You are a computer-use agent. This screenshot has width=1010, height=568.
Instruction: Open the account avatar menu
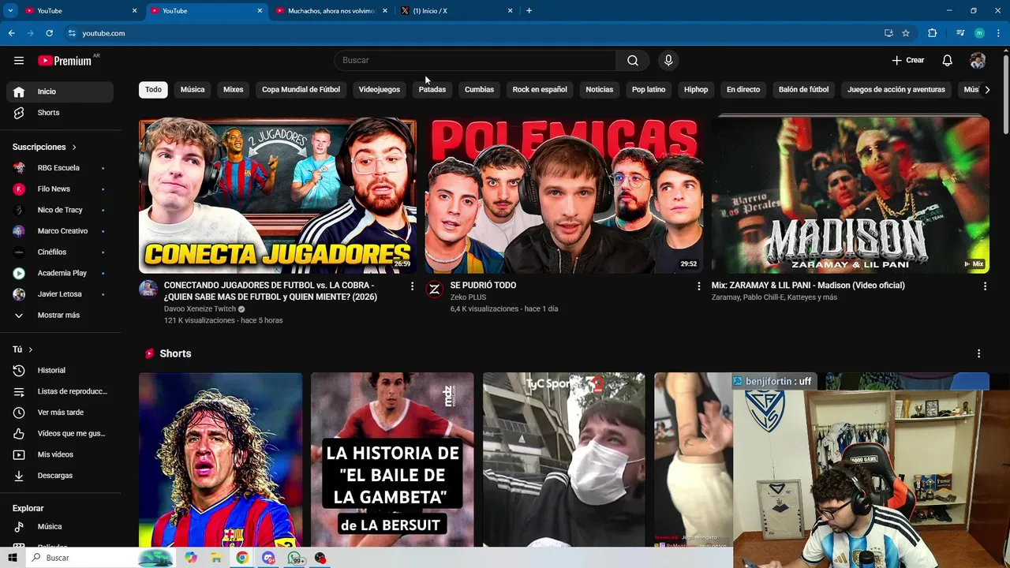[x=978, y=60]
